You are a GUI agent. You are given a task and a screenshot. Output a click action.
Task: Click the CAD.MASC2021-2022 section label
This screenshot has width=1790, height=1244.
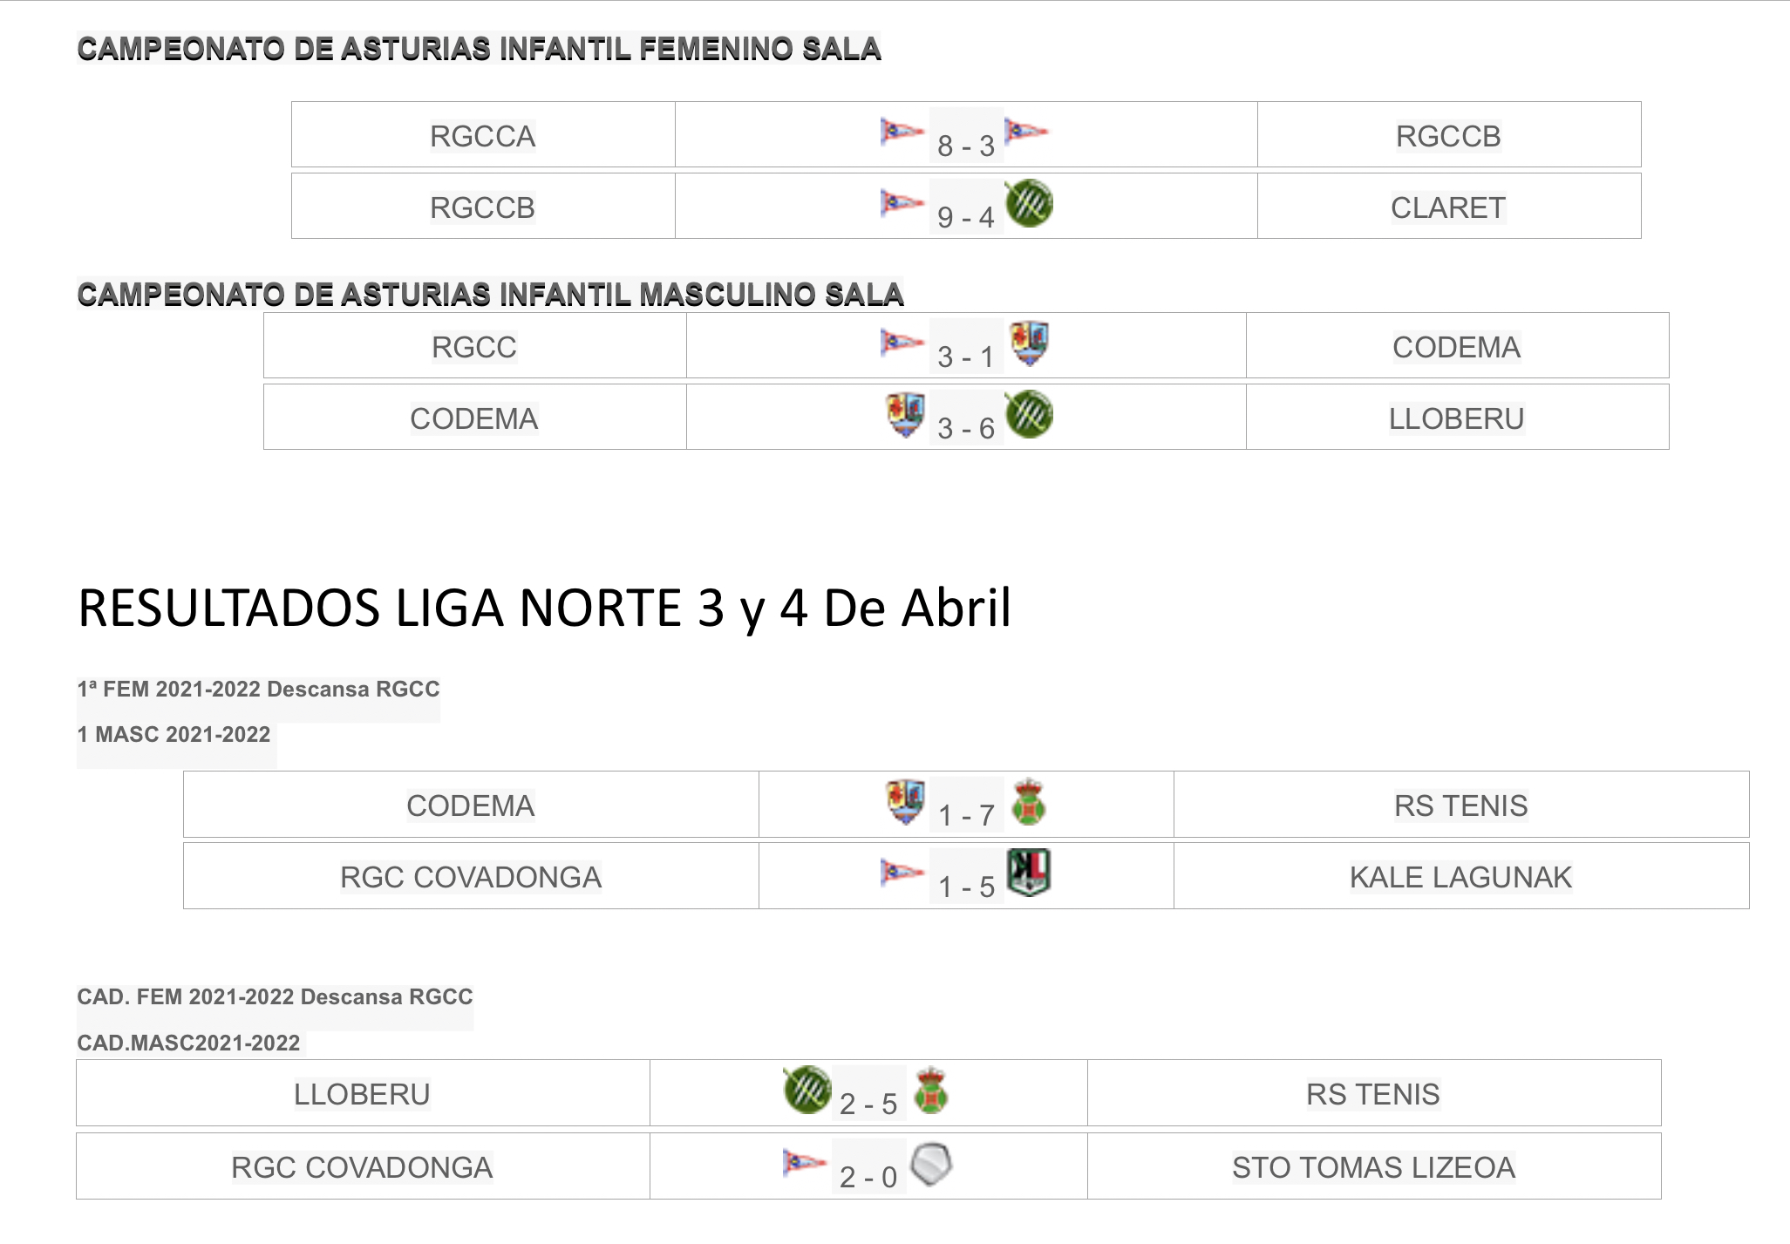[188, 1043]
